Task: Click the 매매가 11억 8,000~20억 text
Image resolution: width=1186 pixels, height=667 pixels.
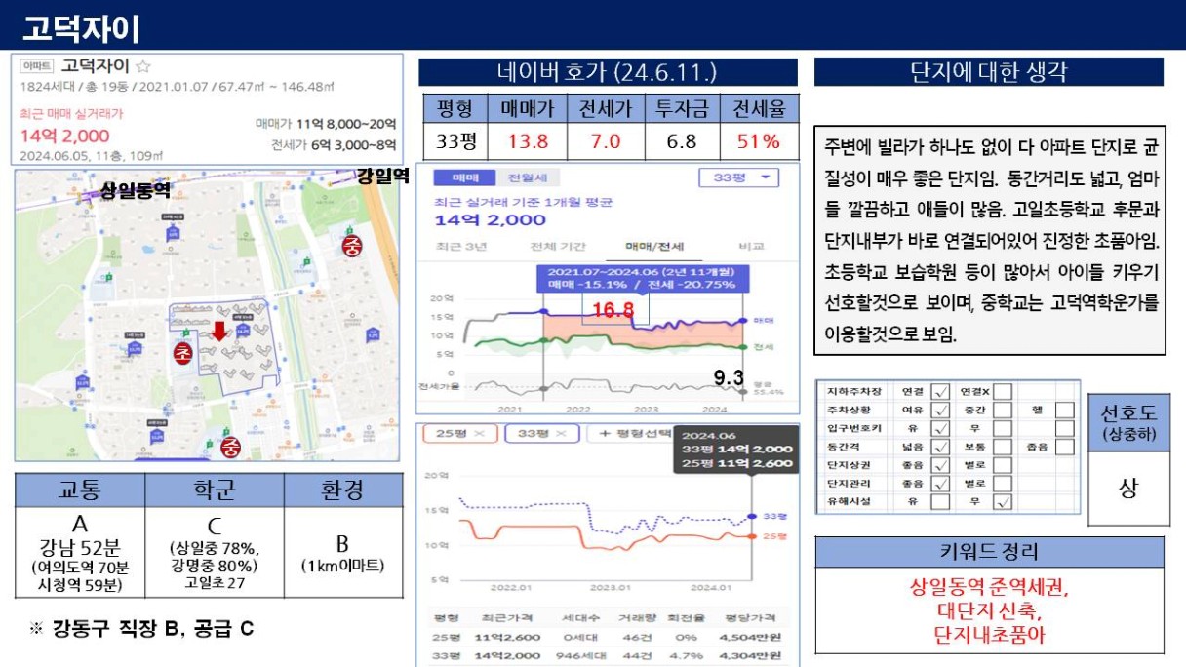Action: pyautogui.click(x=326, y=124)
